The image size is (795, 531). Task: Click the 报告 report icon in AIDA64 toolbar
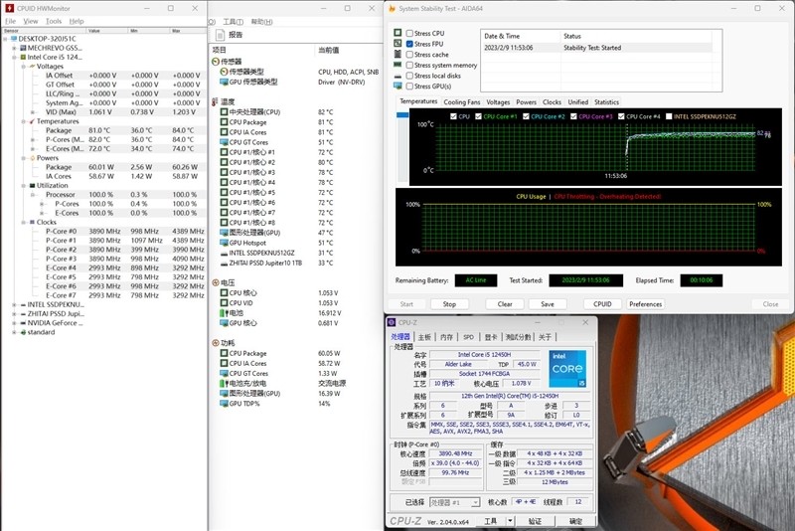pos(221,34)
